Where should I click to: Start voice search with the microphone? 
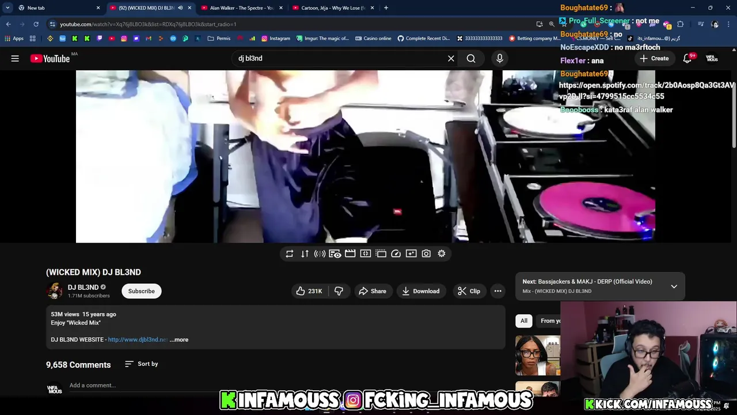coord(500,58)
